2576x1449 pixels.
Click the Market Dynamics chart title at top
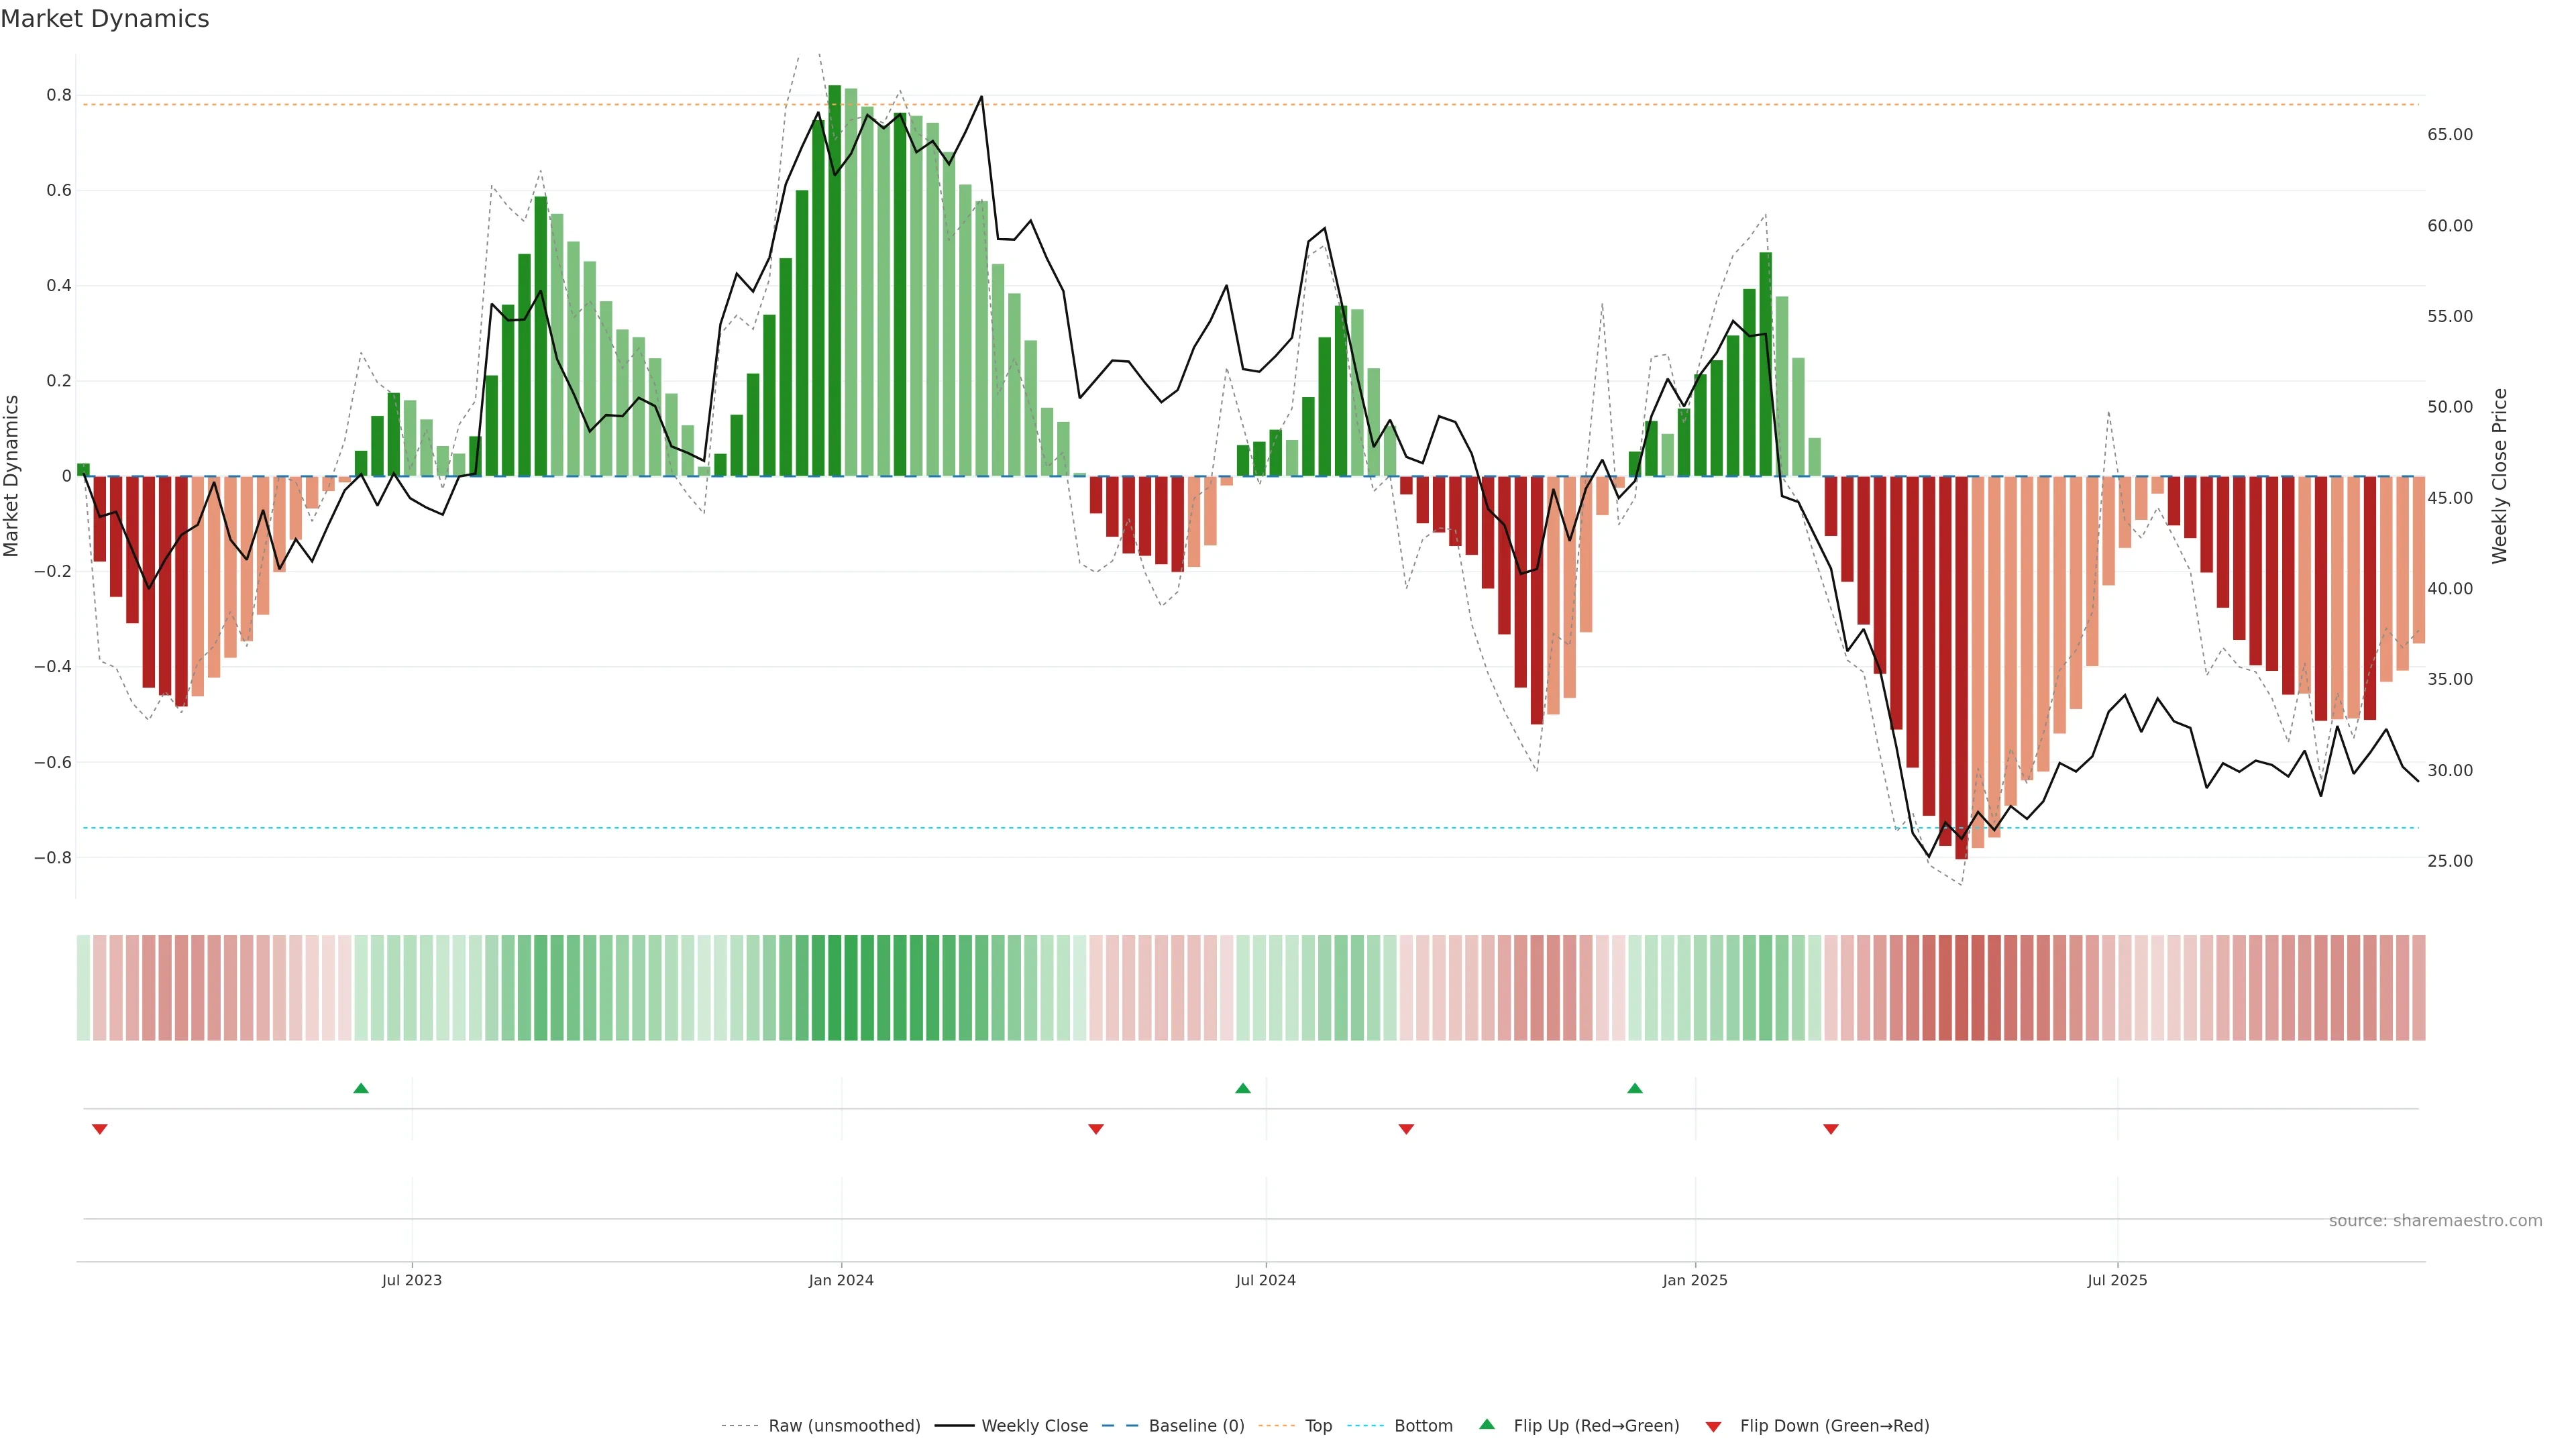(105, 19)
